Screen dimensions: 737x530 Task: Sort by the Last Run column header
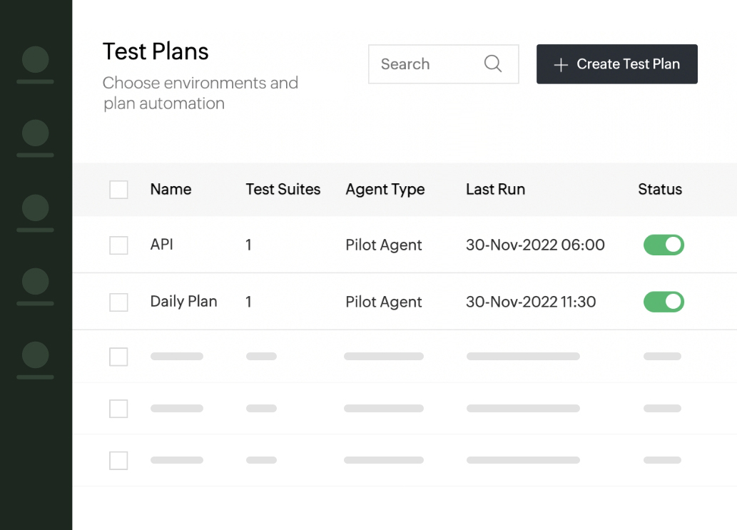coord(495,190)
